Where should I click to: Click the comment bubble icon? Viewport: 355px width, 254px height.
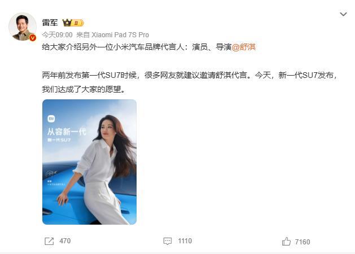click(168, 242)
